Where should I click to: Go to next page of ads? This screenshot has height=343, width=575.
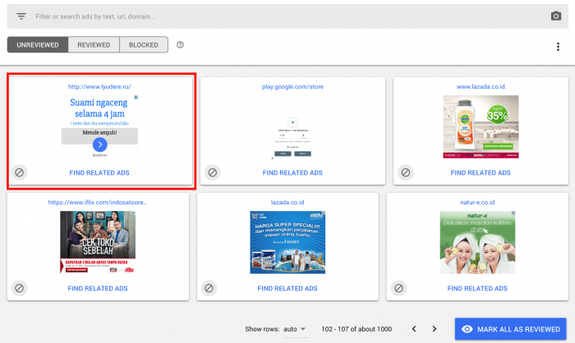point(435,329)
